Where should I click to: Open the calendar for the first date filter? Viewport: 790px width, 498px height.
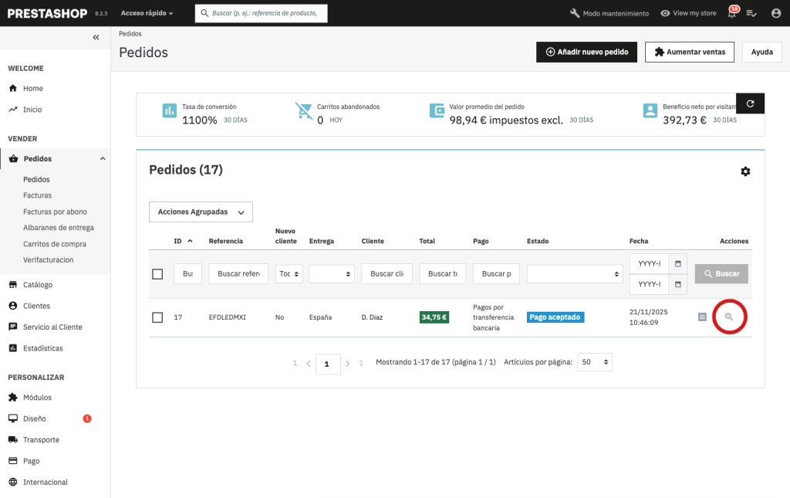[677, 263]
